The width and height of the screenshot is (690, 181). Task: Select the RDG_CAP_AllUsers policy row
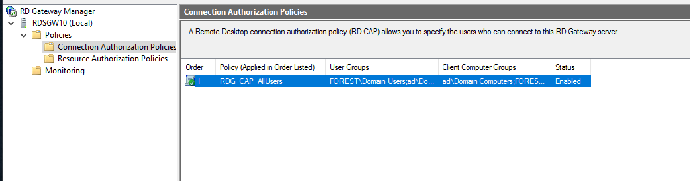pyautogui.click(x=386, y=81)
